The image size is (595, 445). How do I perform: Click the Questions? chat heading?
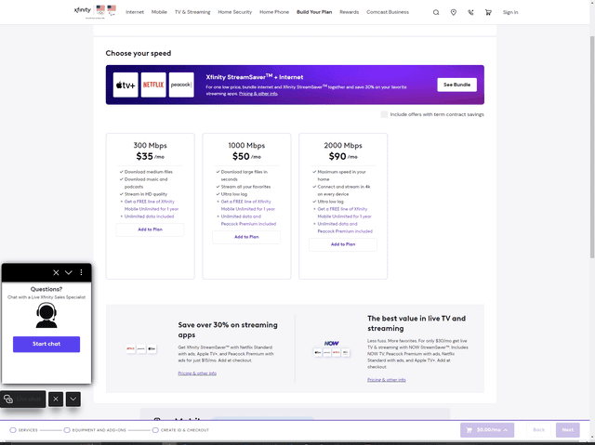point(46,289)
